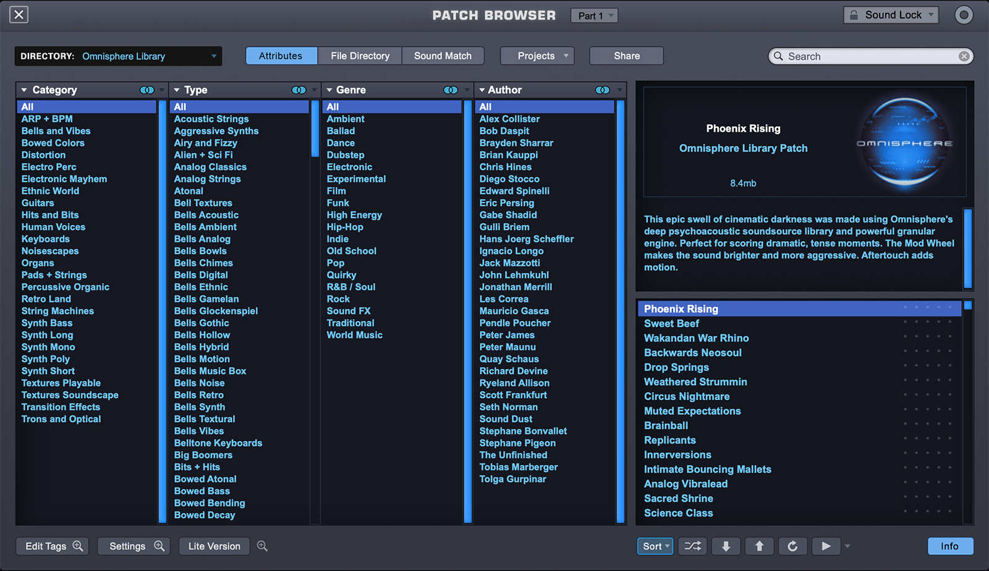This screenshot has height=571, width=989.
Task: Refresh the patch list with circular arrow
Action: (792, 546)
